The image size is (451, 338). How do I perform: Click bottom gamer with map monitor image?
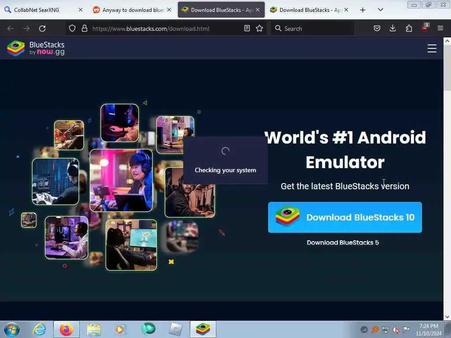[x=131, y=245]
